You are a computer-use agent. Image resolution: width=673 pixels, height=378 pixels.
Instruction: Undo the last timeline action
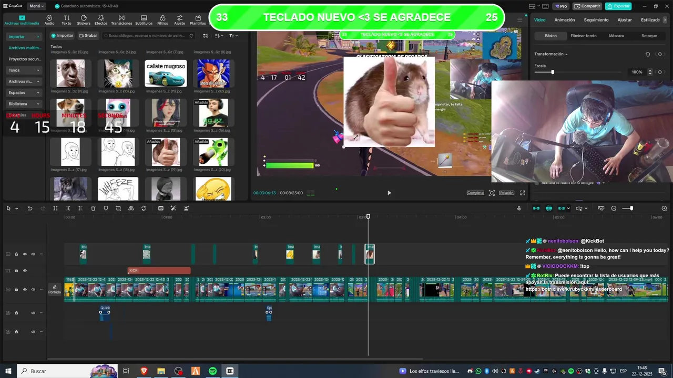(30, 208)
